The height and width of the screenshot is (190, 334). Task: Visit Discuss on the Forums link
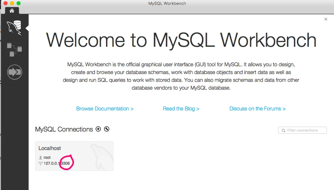point(257,109)
